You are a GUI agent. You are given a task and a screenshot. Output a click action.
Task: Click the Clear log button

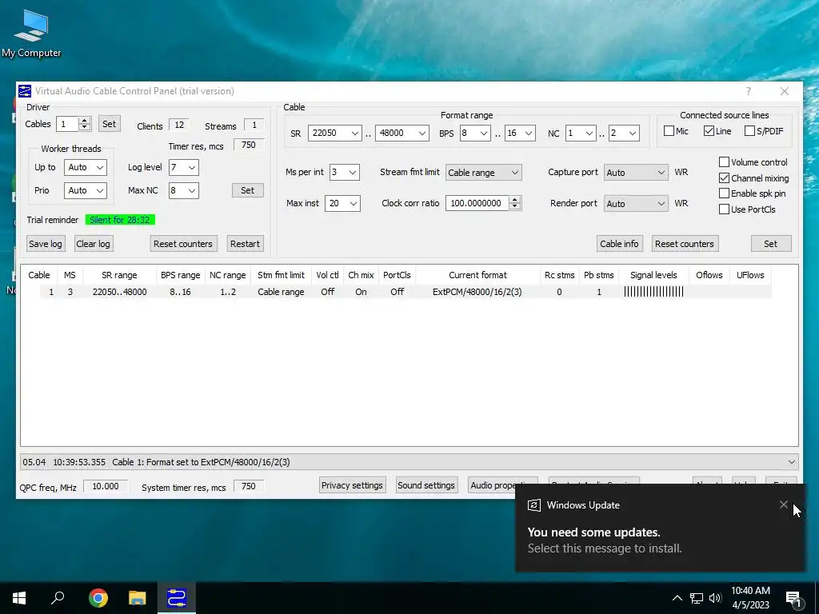click(93, 244)
